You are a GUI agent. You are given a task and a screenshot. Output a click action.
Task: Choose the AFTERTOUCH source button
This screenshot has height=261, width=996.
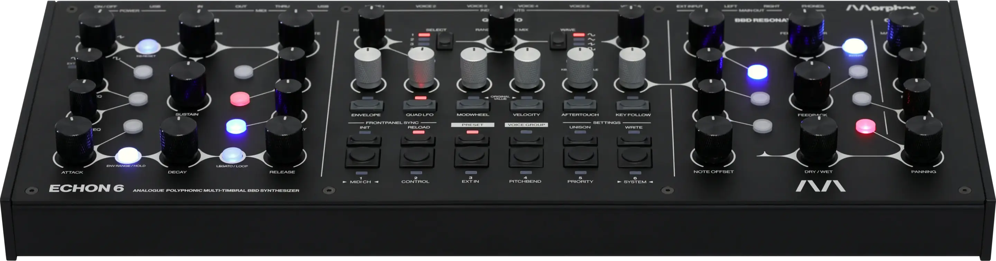580,105
